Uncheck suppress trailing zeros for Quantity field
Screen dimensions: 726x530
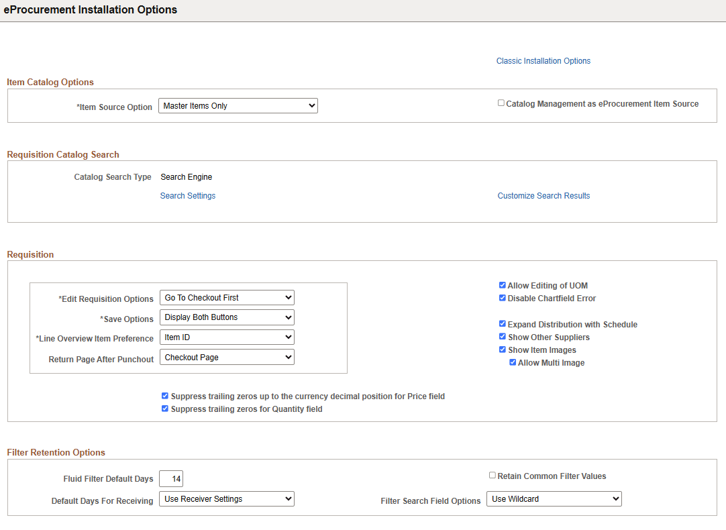point(164,408)
